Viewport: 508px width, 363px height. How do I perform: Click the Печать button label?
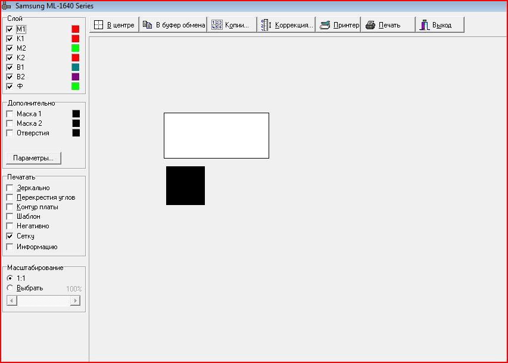(x=389, y=25)
